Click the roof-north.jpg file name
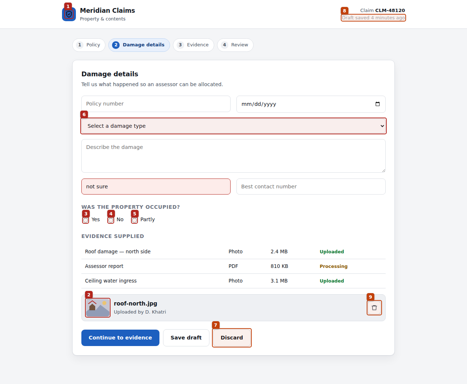Viewport: 467px width, 384px height. click(x=135, y=303)
